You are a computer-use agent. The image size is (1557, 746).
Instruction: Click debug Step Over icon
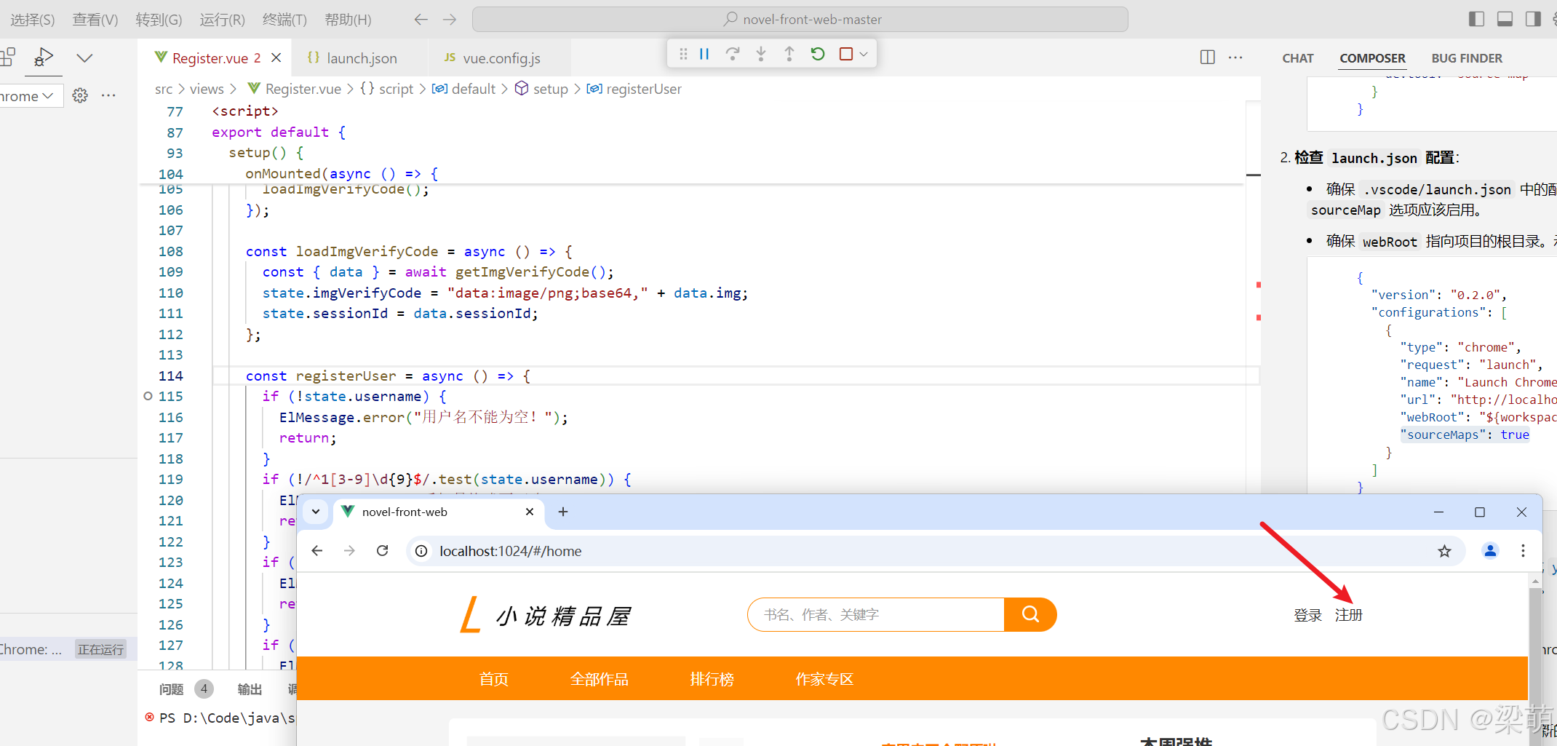[733, 54]
